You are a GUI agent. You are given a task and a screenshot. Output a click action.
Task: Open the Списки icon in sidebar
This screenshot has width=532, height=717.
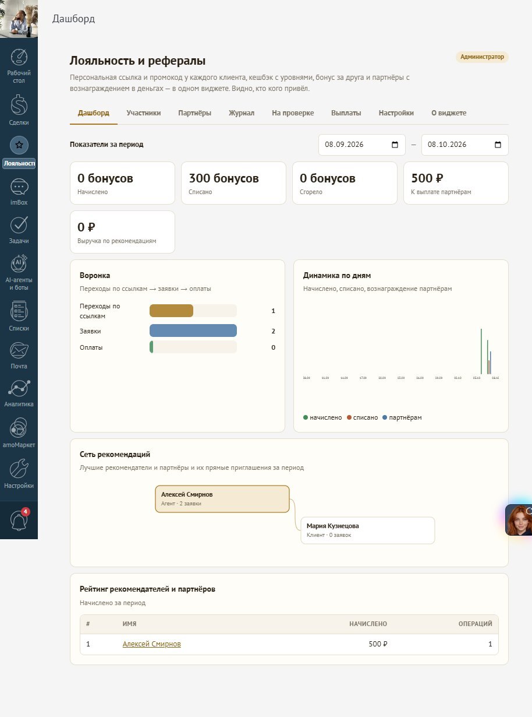point(19,310)
